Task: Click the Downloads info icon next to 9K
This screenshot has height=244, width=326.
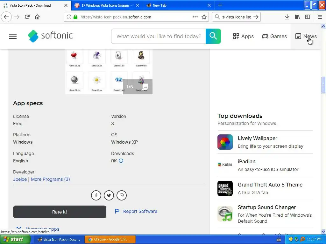Action: tap(121, 161)
